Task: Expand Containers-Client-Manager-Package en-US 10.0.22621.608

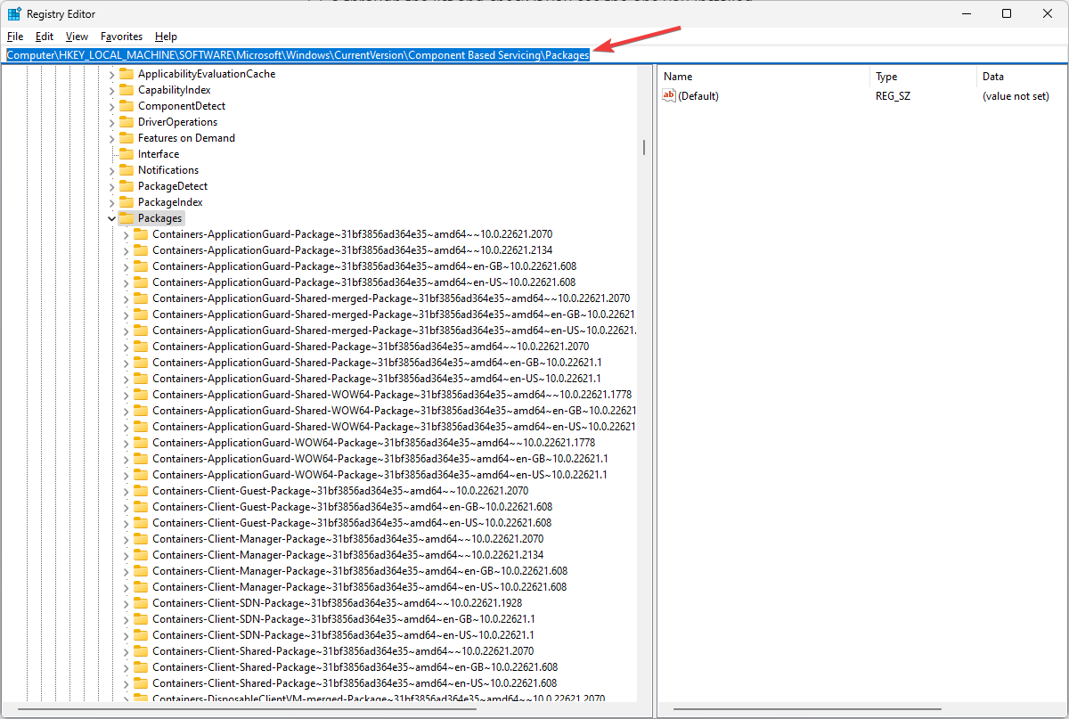Action: click(x=126, y=587)
